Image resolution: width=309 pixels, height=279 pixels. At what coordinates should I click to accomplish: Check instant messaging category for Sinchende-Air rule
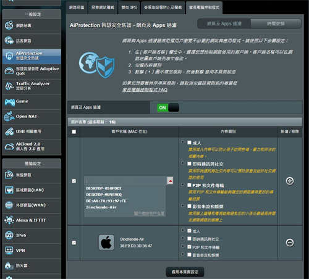pyautogui.click(x=189, y=239)
